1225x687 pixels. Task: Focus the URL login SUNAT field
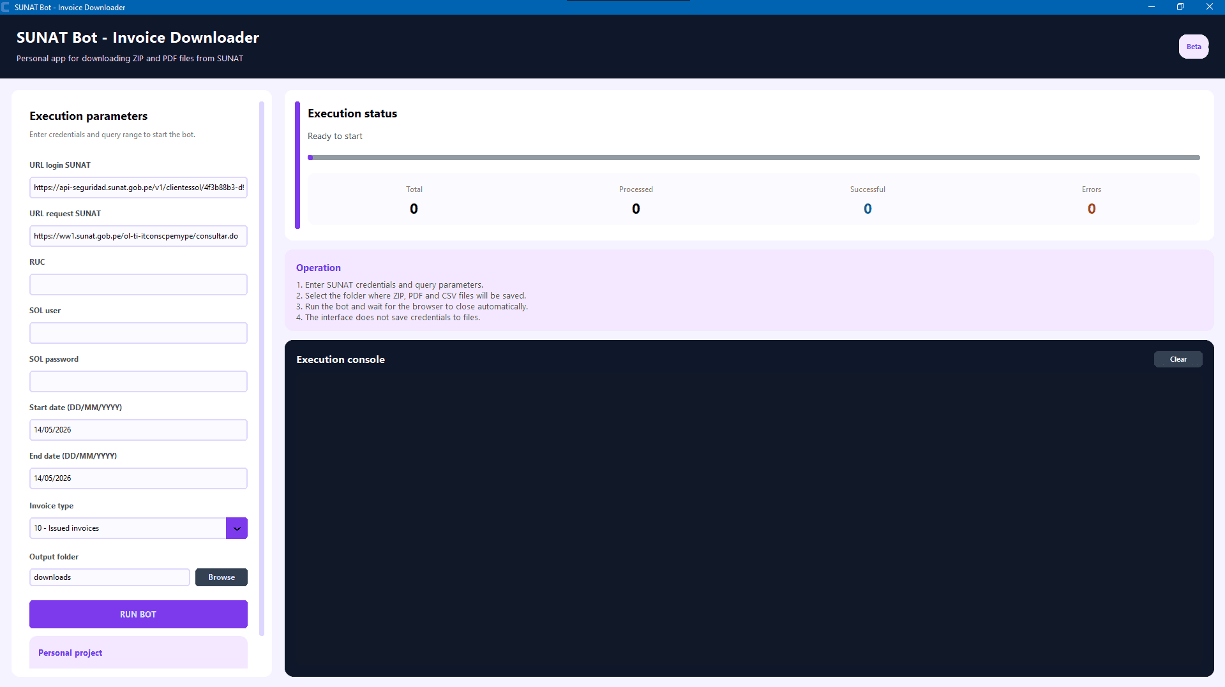(138, 188)
